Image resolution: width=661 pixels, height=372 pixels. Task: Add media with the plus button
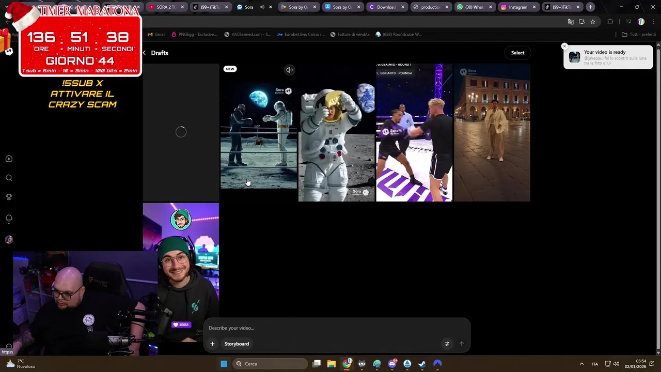coord(212,344)
